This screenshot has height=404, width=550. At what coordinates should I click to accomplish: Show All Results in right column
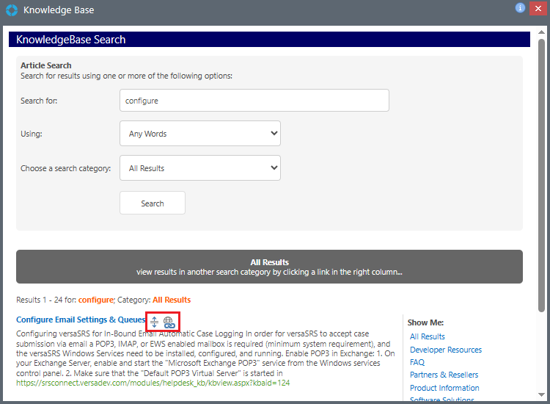[428, 336]
